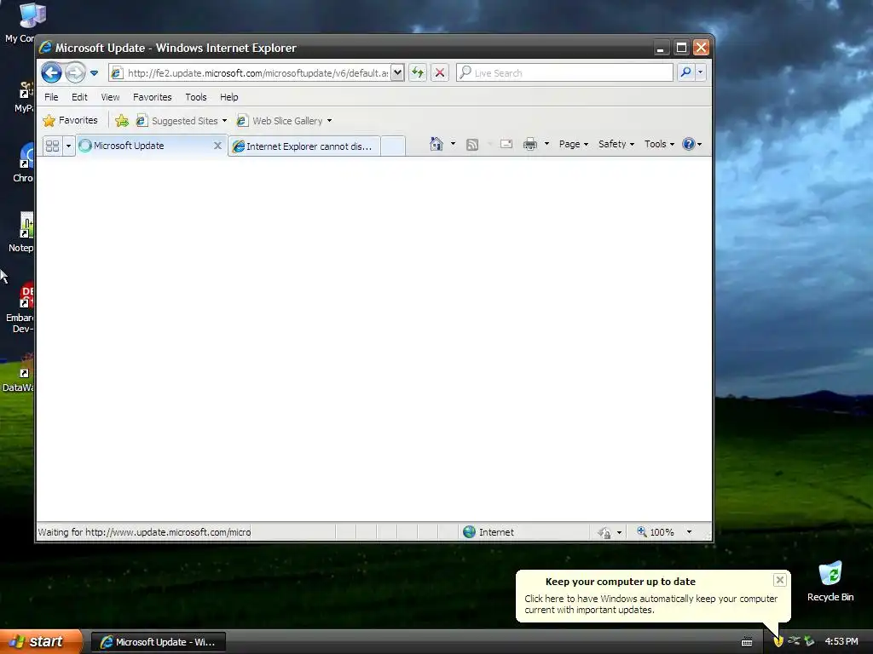Screen dimensions: 873x654
Task: Open Web Slice Gallery link
Action: tap(285, 121)
